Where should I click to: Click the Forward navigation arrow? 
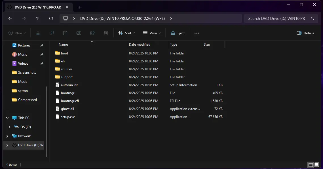pos(24,18)
